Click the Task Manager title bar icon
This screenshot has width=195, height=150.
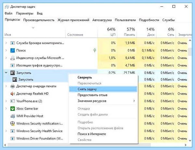pos(7,7)
